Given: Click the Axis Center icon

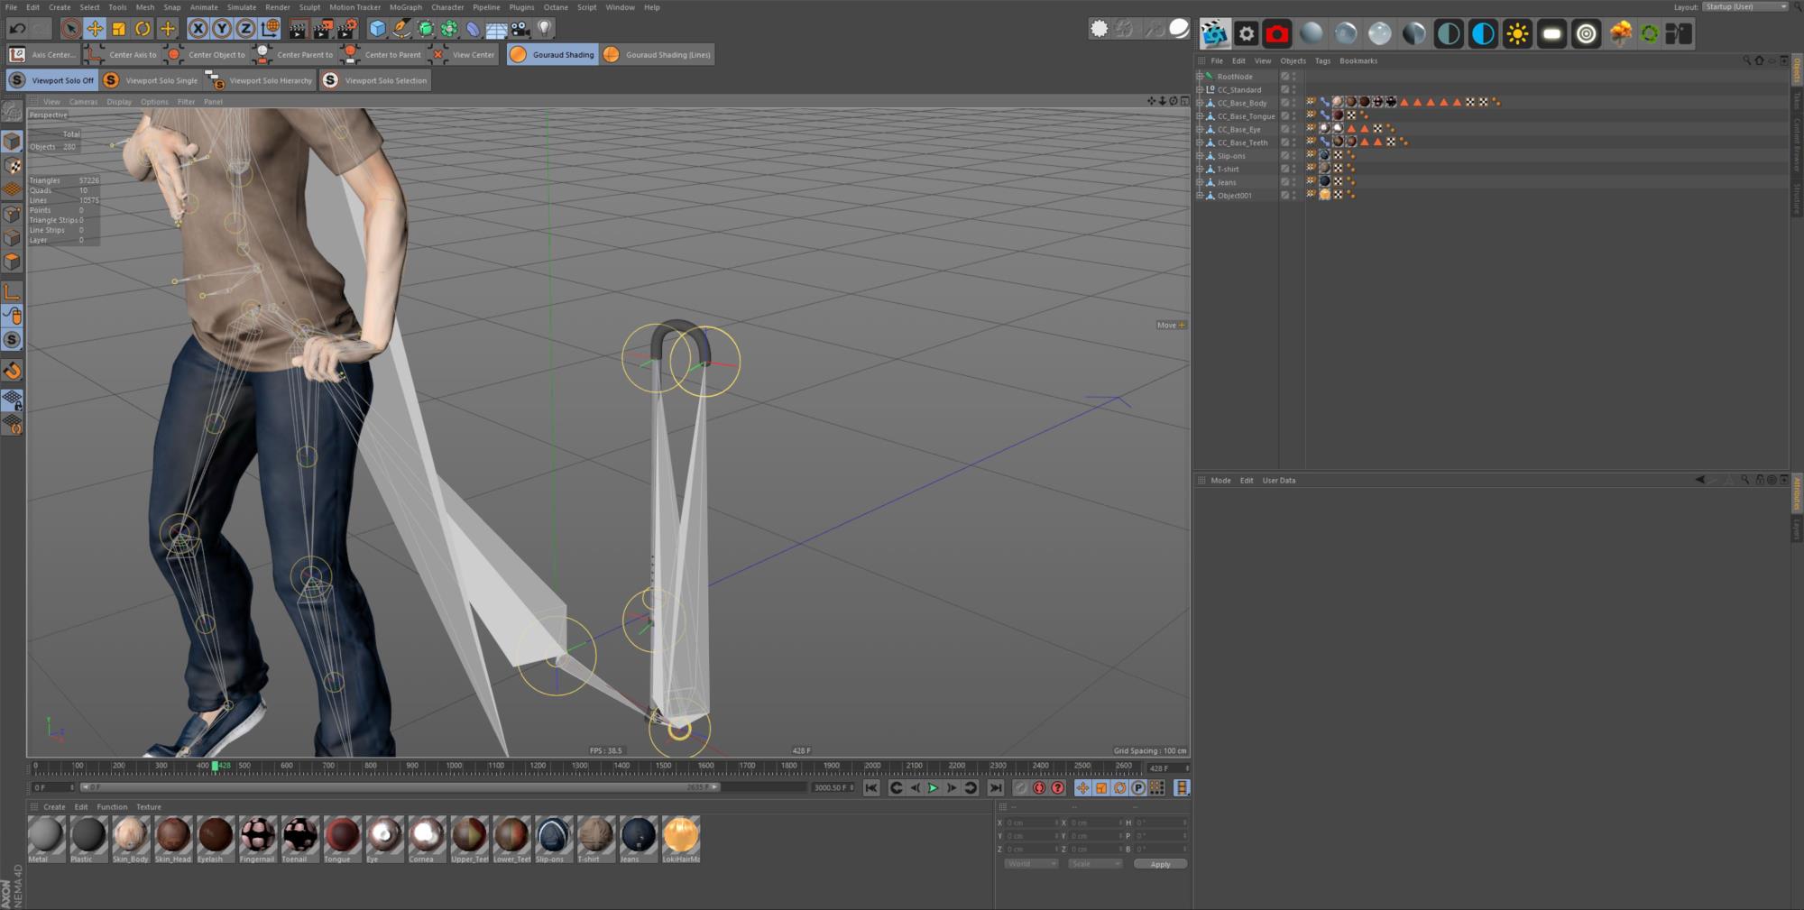Looking at the screenshot, I should 16,54.
